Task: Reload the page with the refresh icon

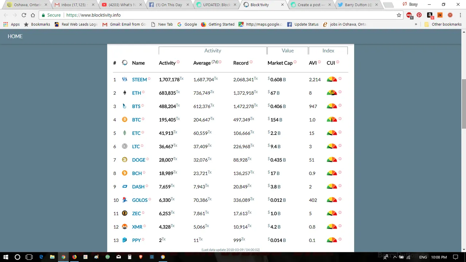Action: click(24, 15)
